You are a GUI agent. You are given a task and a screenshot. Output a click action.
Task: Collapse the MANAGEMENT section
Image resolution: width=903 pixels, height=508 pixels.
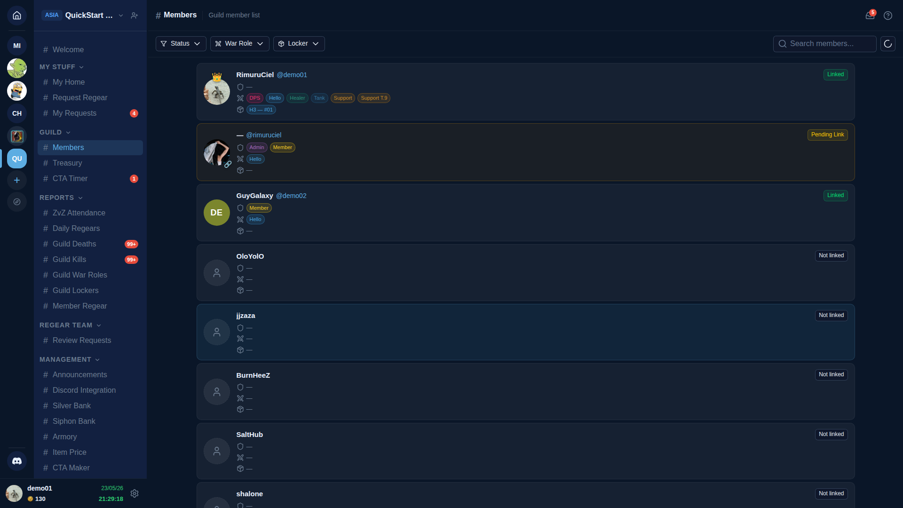(x=70, y=359)
